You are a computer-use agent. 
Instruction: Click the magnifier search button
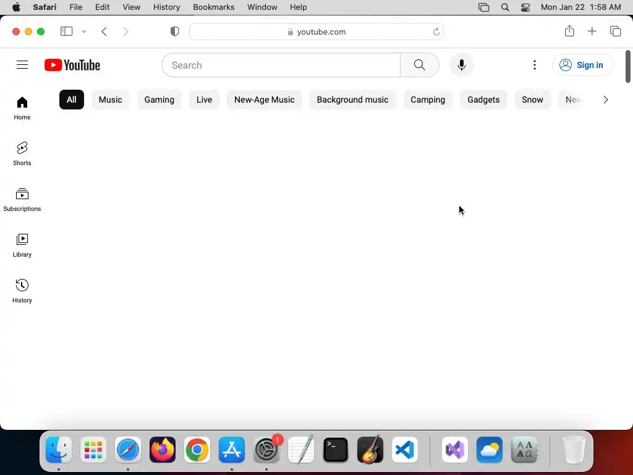[x=420, y=65]
